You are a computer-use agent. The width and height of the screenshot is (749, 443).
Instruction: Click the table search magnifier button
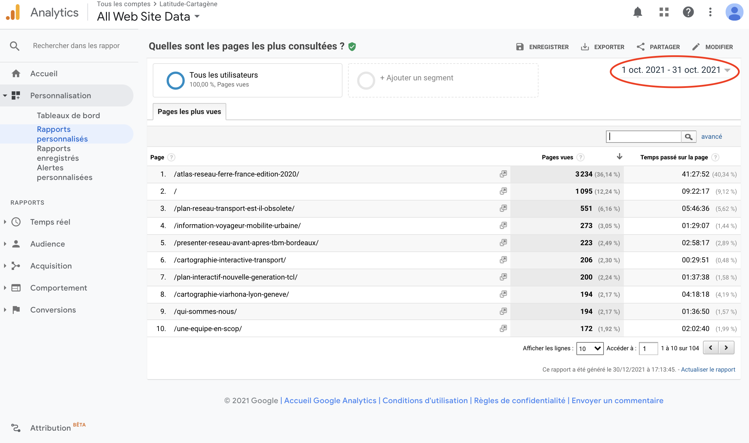point(688,137)
